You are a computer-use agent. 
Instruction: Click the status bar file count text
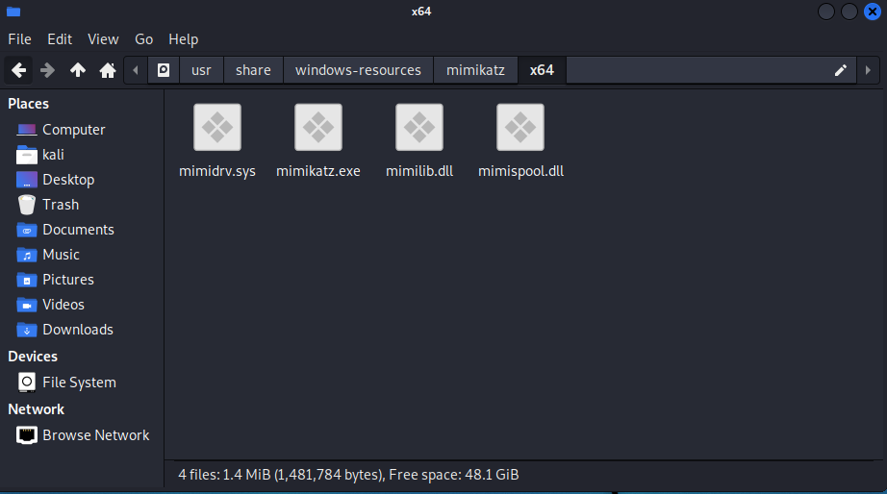[x=348, y=474]
